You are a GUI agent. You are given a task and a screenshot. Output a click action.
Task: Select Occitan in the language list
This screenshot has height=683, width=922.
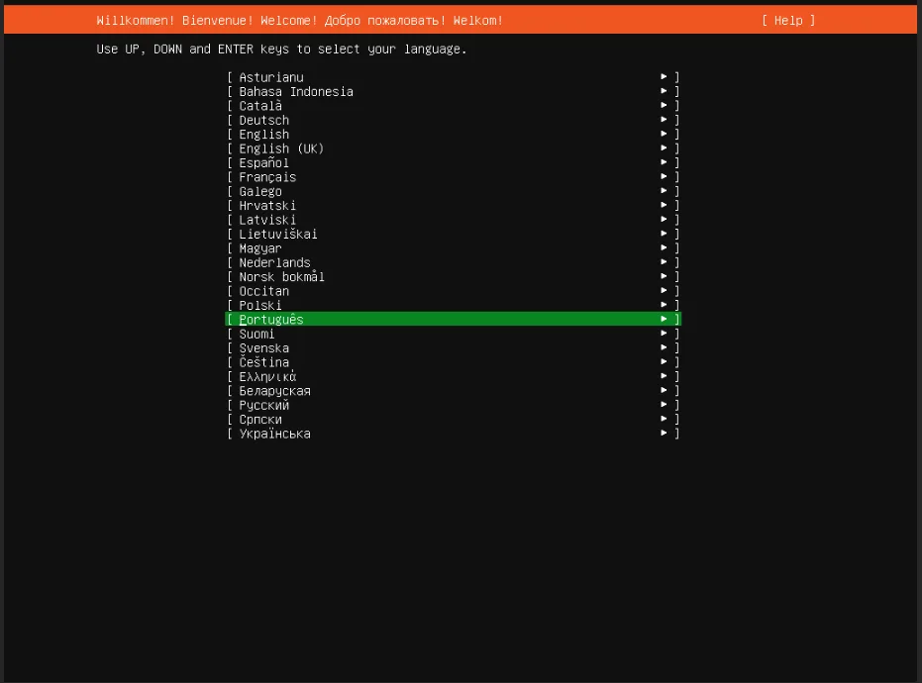click(x=453, y=291)
